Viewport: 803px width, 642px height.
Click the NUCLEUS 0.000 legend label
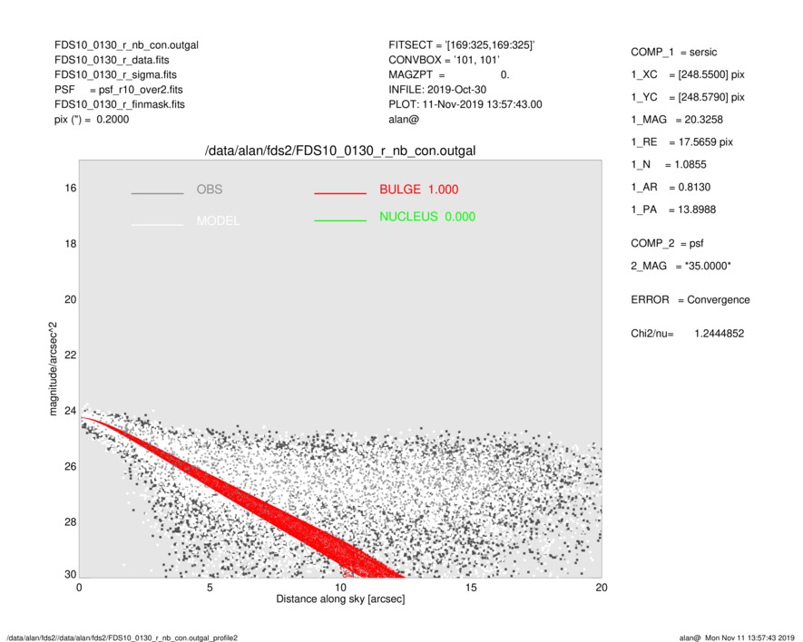pos(427,217)
